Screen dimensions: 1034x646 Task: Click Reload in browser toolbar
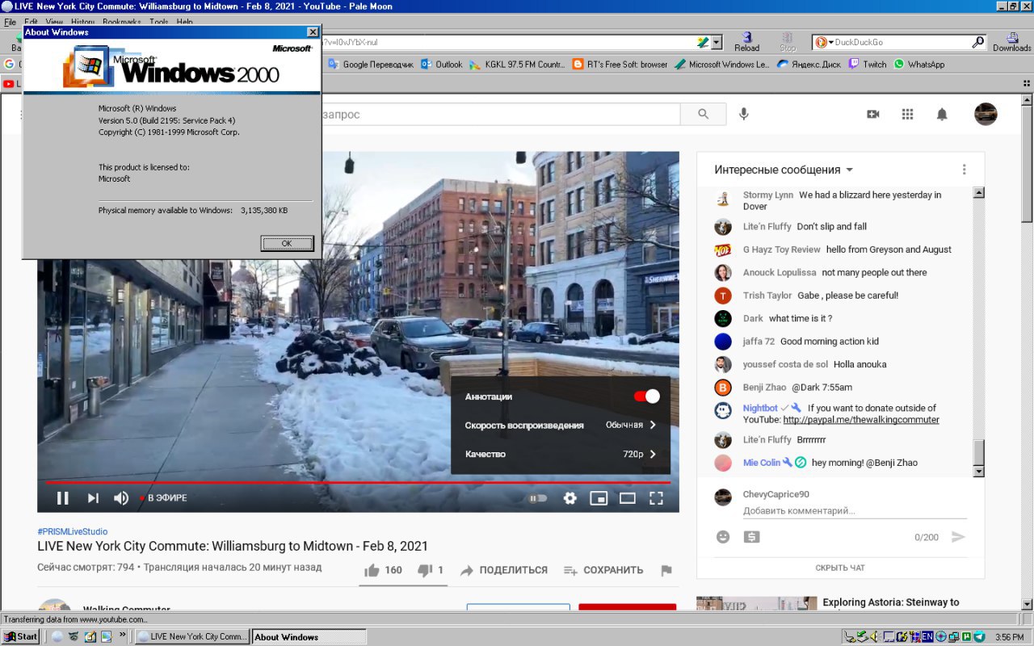pyautogui.click(x=746, y=42)
